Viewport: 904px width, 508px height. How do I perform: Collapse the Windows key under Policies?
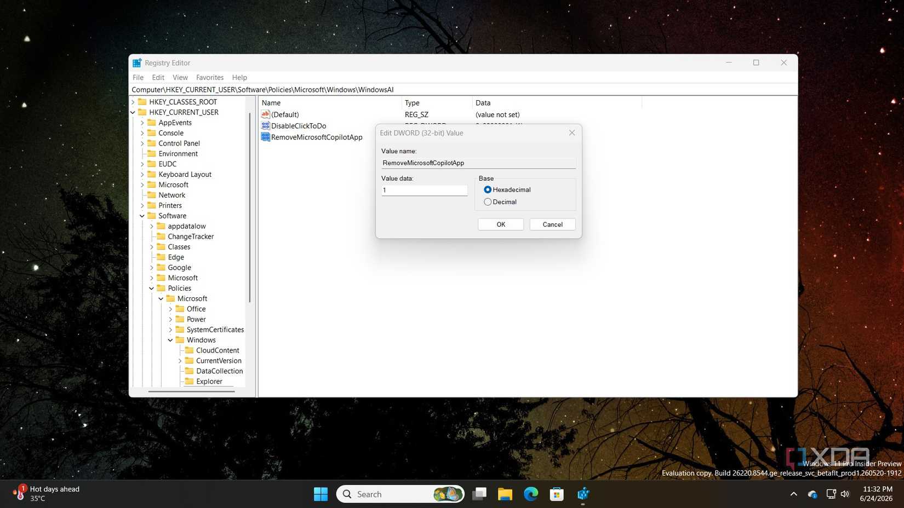click(x=170, y=340)
